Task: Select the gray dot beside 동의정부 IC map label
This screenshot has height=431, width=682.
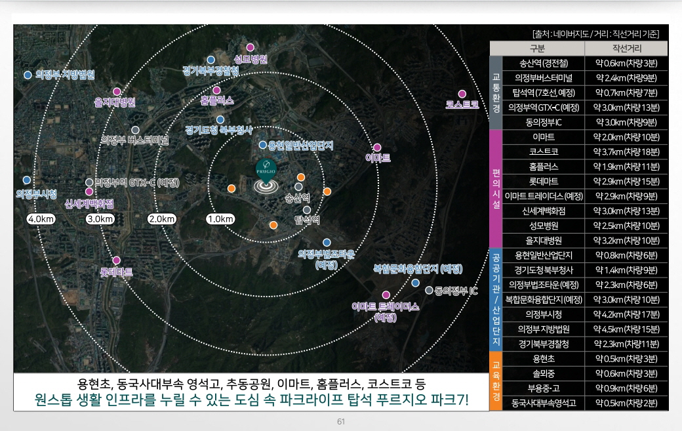Action: pos(429,290)
